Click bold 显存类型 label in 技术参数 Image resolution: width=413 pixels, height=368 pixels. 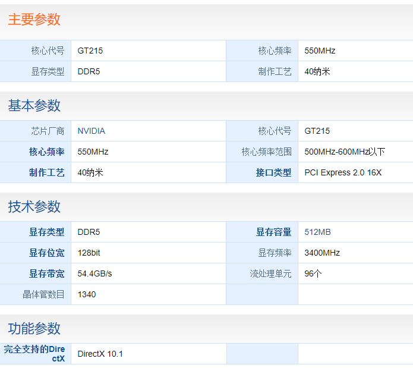(46, 232)
